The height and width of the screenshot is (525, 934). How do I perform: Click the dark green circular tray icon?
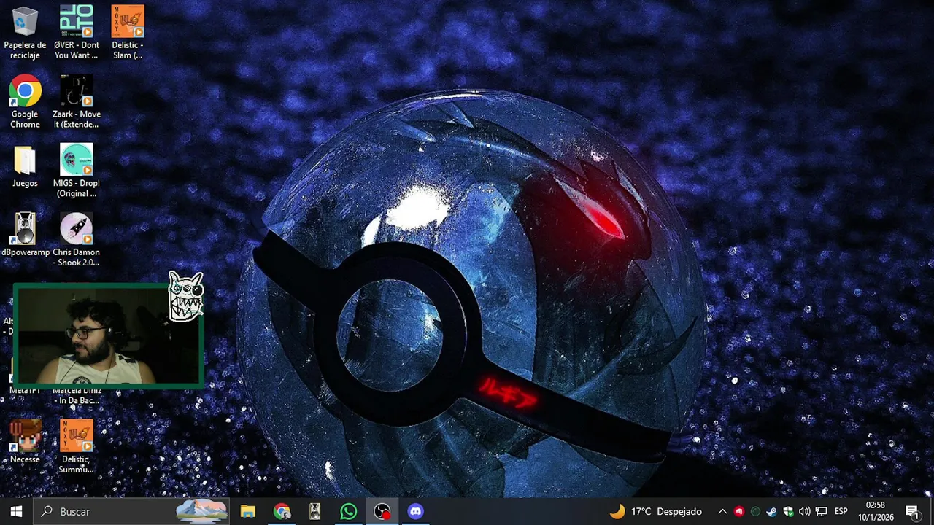[x=755, y=511]
